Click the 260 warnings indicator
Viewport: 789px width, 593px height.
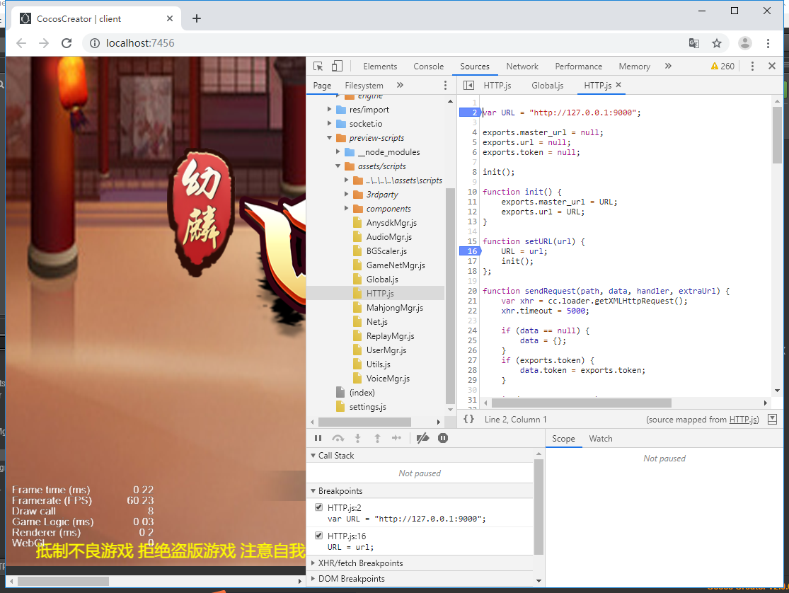tap(722, 66)
